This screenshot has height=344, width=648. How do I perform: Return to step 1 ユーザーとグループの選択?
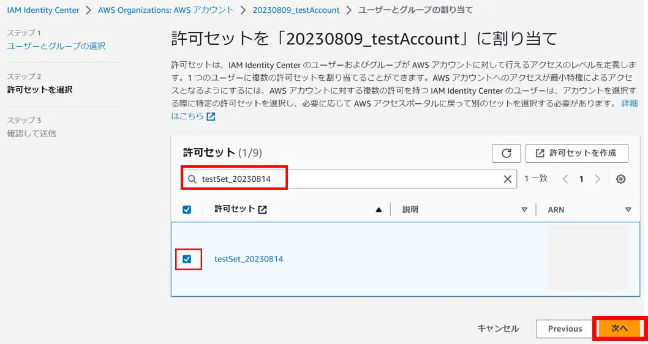(x=56, y=46)
